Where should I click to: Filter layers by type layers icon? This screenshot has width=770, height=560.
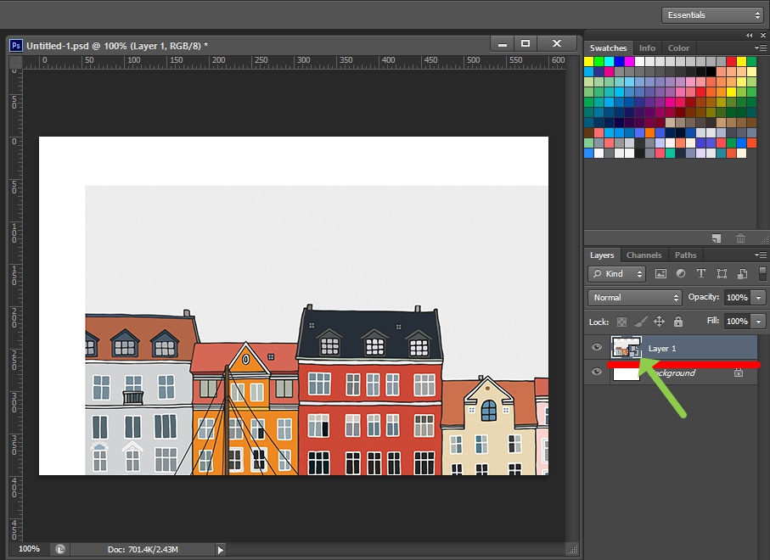700,274
